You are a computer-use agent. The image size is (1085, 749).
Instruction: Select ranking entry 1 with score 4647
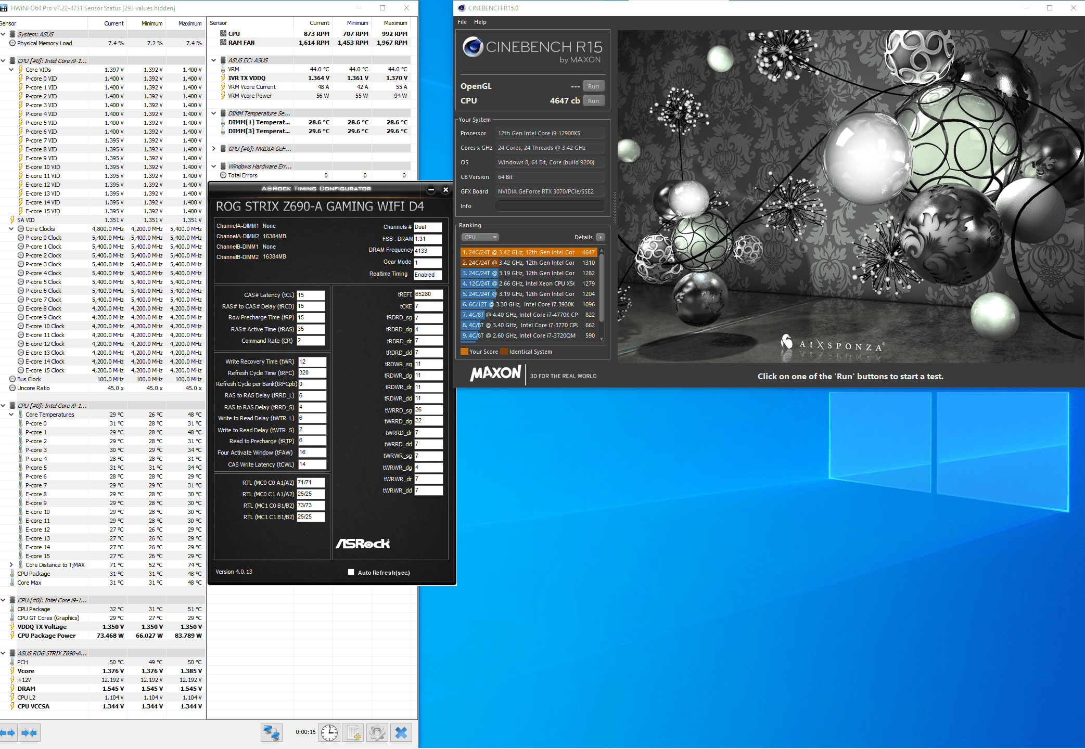529,252
